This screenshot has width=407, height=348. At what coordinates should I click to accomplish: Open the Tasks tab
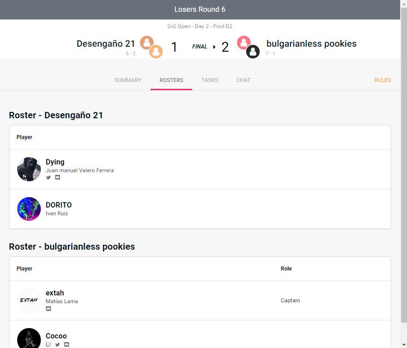coord(210,80)
